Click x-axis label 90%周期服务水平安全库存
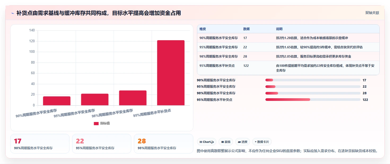 36,113
